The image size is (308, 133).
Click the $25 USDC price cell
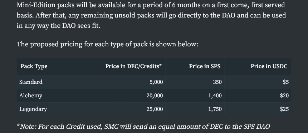coord(284,109)
